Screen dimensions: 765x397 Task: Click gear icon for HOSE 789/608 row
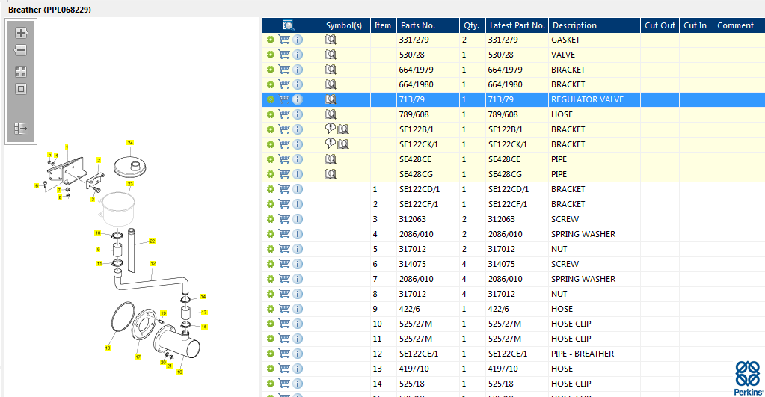pyautogui.click(x=270, y=114)
